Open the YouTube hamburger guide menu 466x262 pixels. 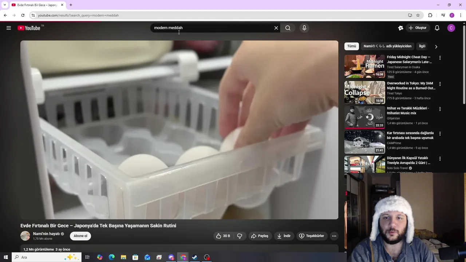tap(9, 28)
